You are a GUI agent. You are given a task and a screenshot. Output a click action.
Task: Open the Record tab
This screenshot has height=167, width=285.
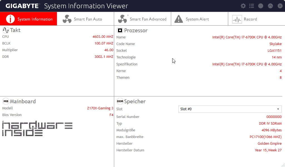click(x=256, y=19)
